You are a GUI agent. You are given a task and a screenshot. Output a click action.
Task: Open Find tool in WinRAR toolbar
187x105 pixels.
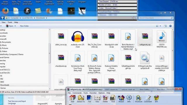[x=113, y=99]
